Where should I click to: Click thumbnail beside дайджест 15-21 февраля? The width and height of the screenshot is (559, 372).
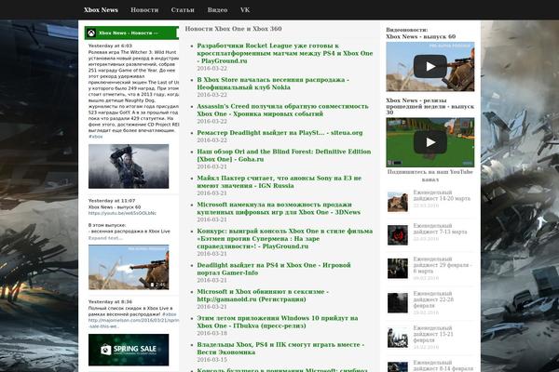point(398,337)
